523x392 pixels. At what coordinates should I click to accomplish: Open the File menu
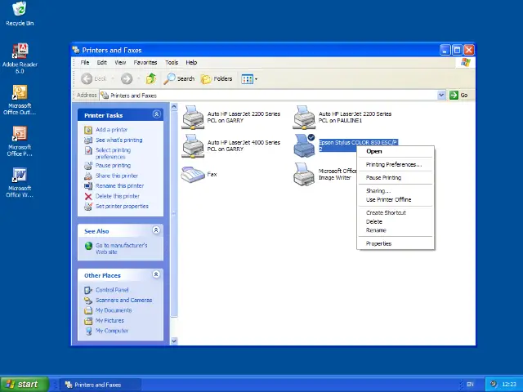point(85,62)
